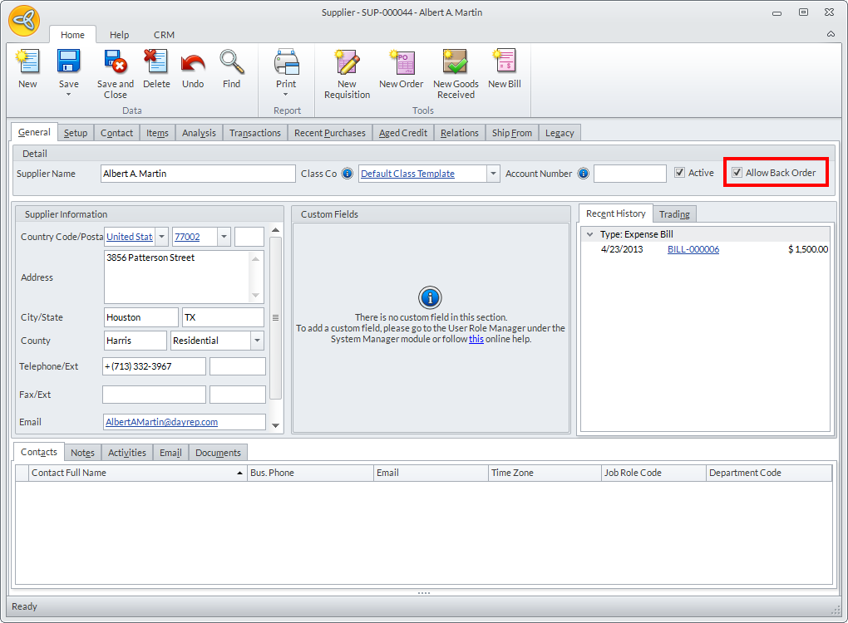Click the Save and Close icon
The image size is (848, 623).
[115, 63]
